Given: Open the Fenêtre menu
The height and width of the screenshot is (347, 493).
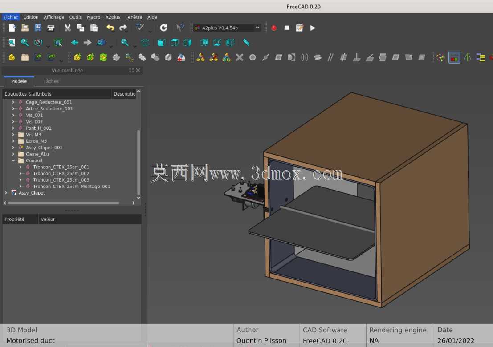Looking at the screenshot, I should click(x=134, y=17).
